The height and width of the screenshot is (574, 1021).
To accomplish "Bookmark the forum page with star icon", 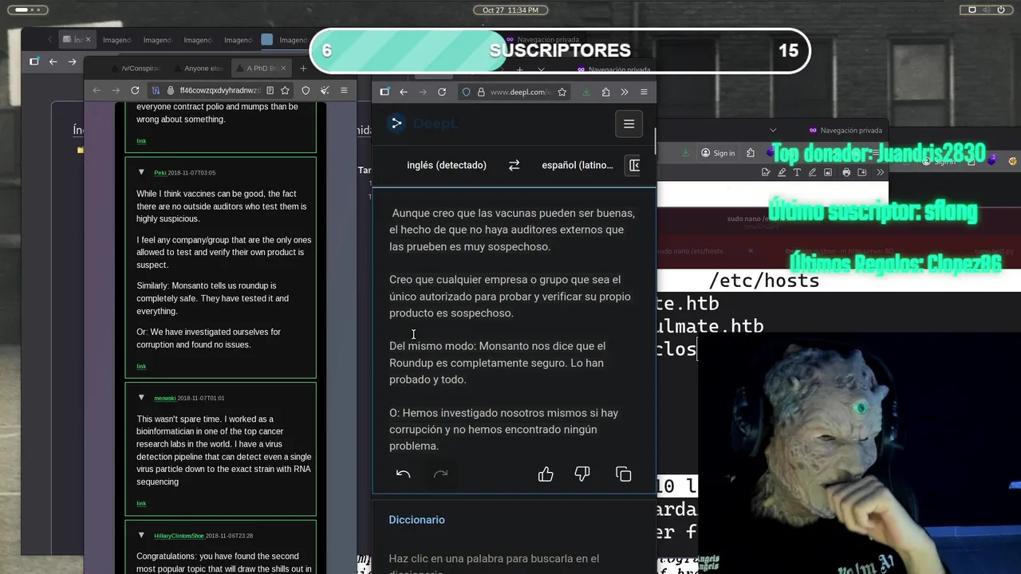I will 284,91.
